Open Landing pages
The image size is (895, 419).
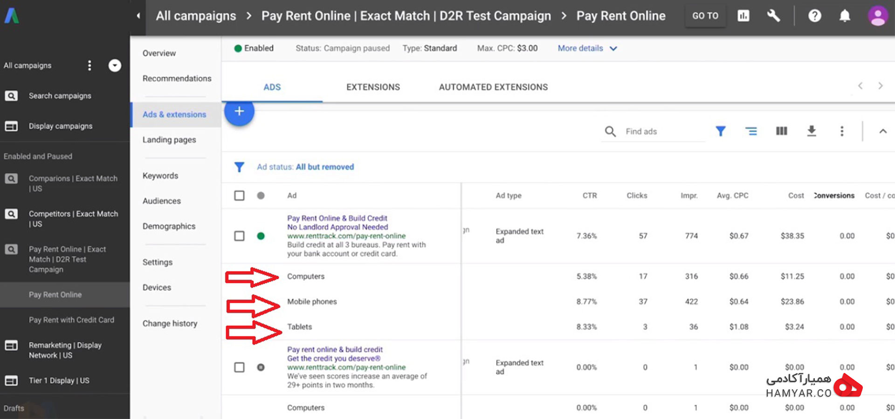(x=169, y=140)
